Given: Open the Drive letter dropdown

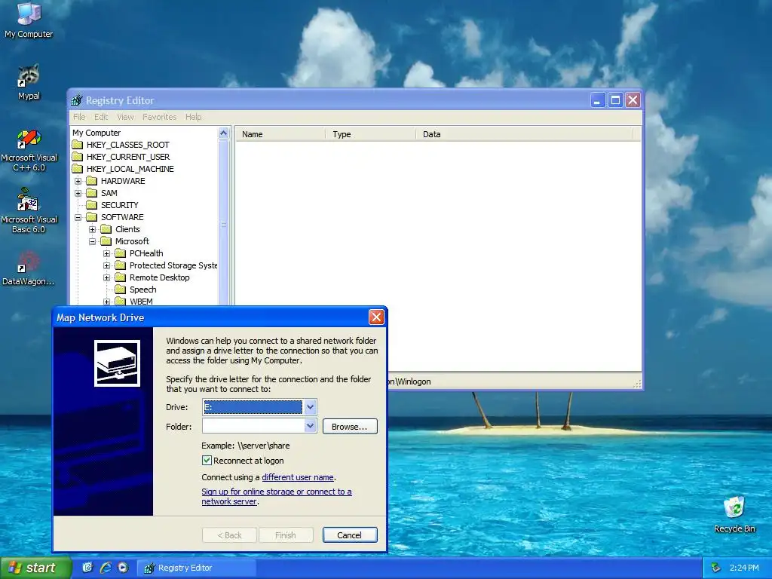Looking at the screenshot, I should 310,407.
